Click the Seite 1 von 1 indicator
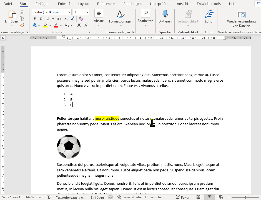Viewport: 261px width, 200px height. pyautogui.click(x=11, y=197)
